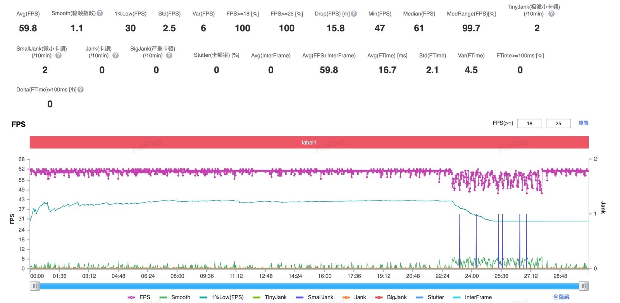Image resolution: width=620 pixels, height=303 pixels.
Task: Click SmallJank help question mark icon
Action: tap(59, 55)
